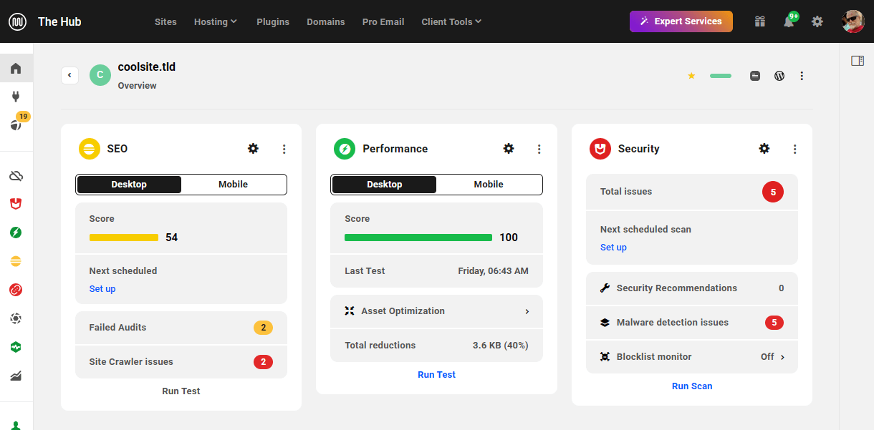Toggle the right side panel icon
874x430 pixels.
[x=858, y=61]
